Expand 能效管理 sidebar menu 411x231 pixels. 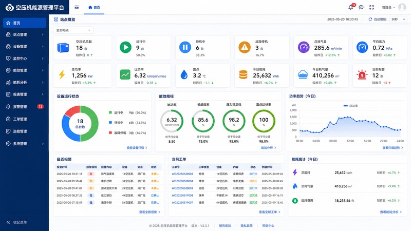(24, 70)
